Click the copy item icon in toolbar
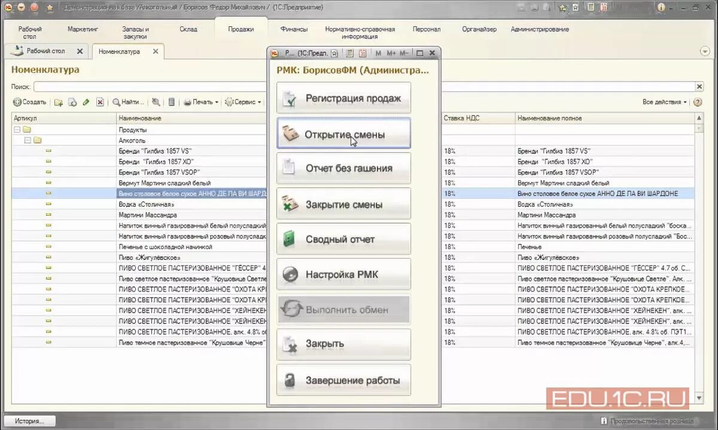Viewport: 718px width, 430px height. coord(72,102)
